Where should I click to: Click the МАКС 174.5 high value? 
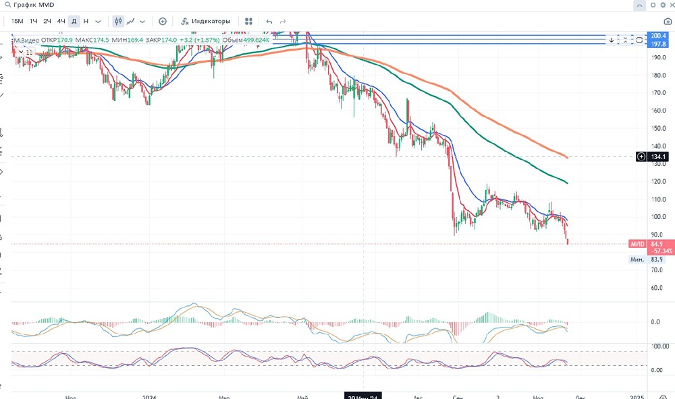click(x=92, y=40)
